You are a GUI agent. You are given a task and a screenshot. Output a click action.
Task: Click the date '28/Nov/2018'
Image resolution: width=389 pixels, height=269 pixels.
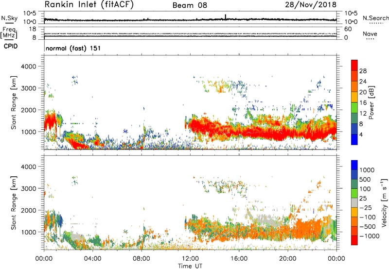click(x=311, y=4)
